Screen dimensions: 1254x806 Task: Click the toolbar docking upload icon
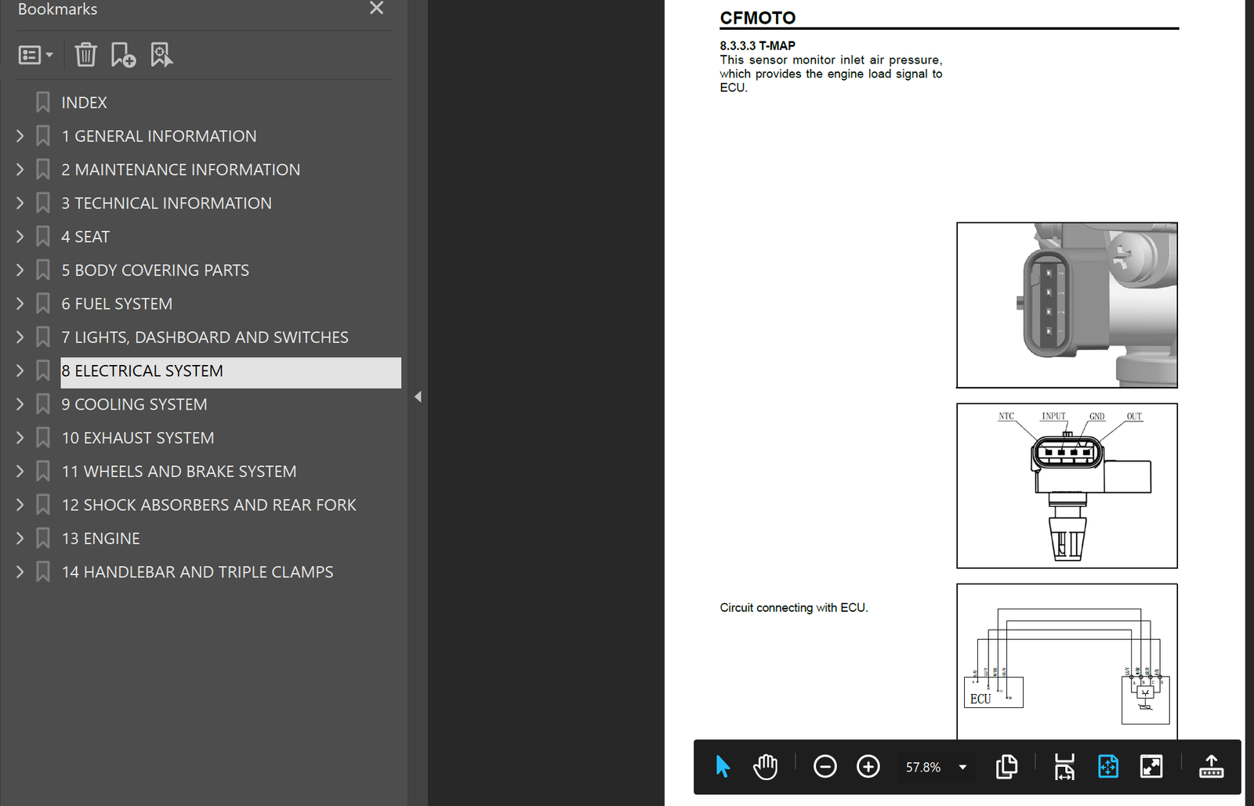(x=1211, y=767)
